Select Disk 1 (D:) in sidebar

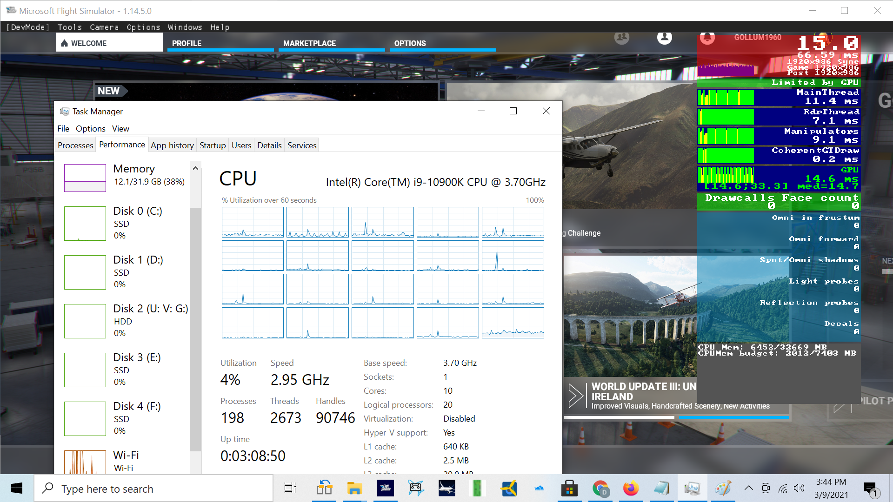[126, 272]
